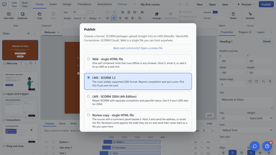
Task: Click the Arrange icon
Action: pyautogui.click(x=157, y=14)
